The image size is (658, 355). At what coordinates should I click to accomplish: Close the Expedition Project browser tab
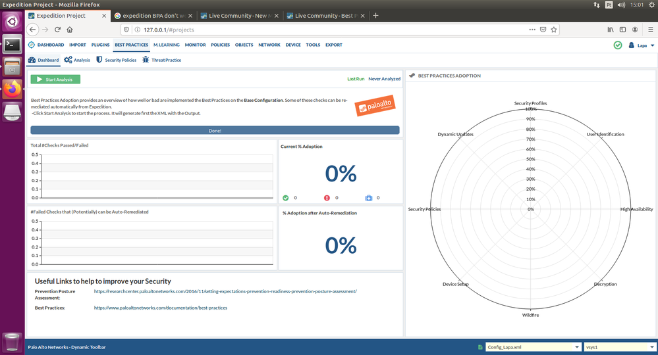click(104, 16)
